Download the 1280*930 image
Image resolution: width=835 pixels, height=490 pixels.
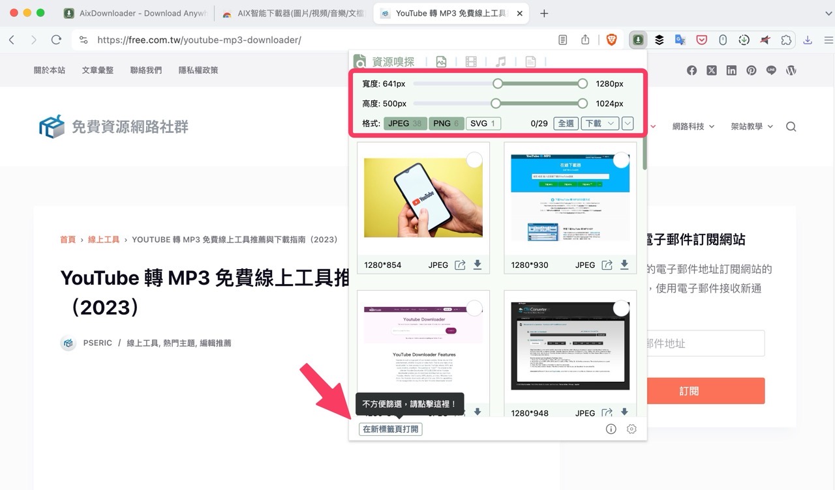pos(624,265)
